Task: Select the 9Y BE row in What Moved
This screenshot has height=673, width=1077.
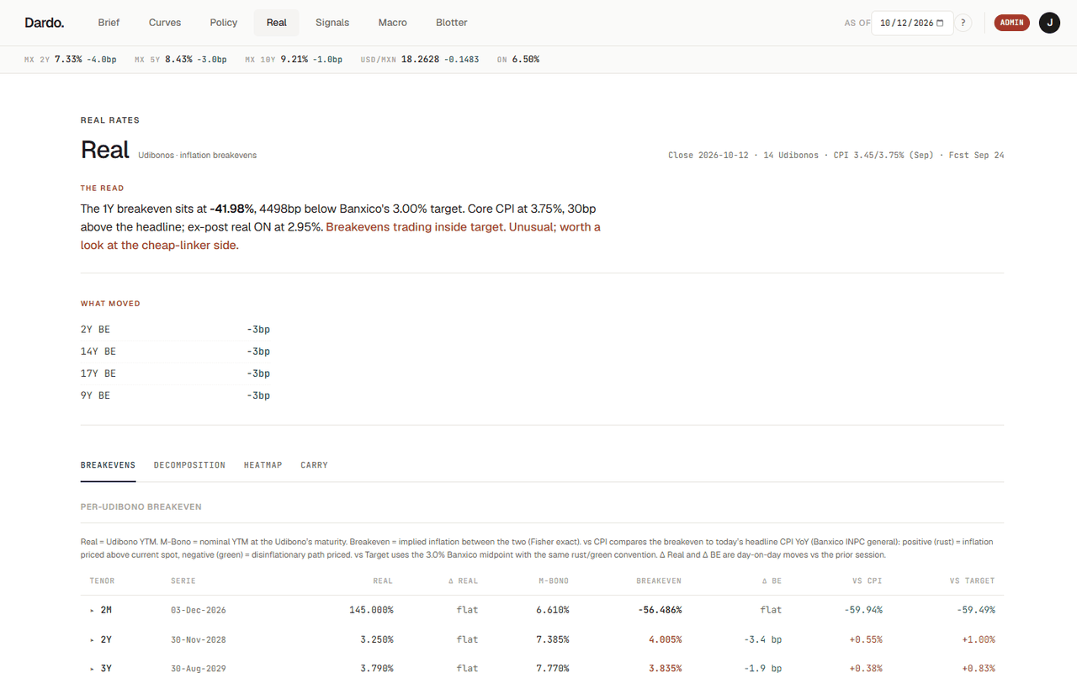Action: [175, 395]
